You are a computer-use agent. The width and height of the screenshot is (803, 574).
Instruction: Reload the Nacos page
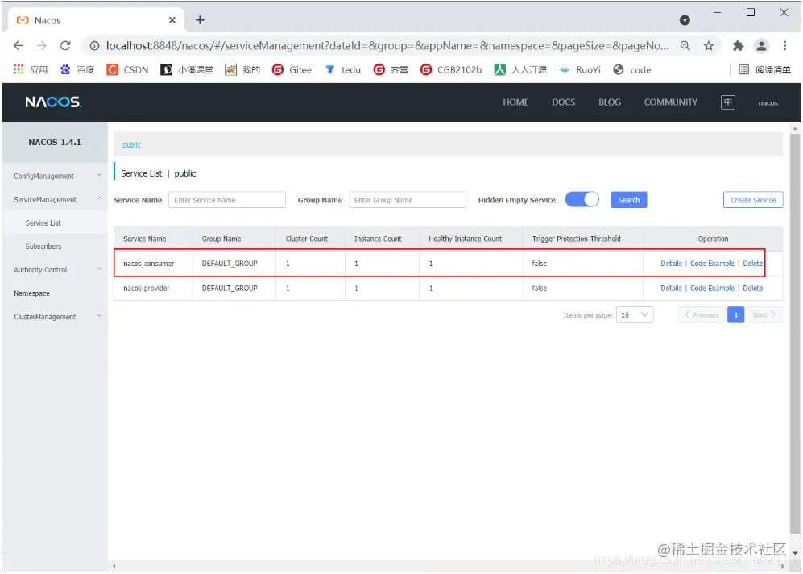click(x=65, y=46)
